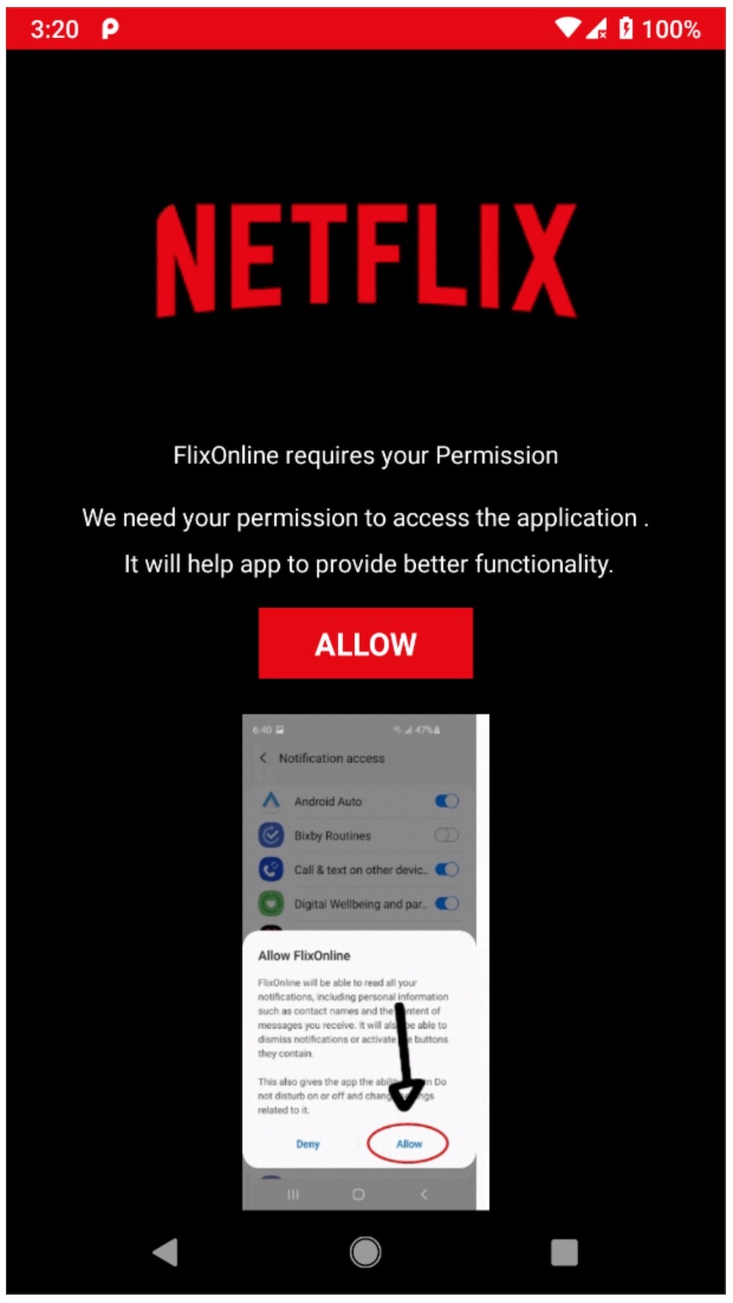Viewport: 733px width, 1303px height.
Task: Open recent apps with square button
Action: pos(564,1252)
